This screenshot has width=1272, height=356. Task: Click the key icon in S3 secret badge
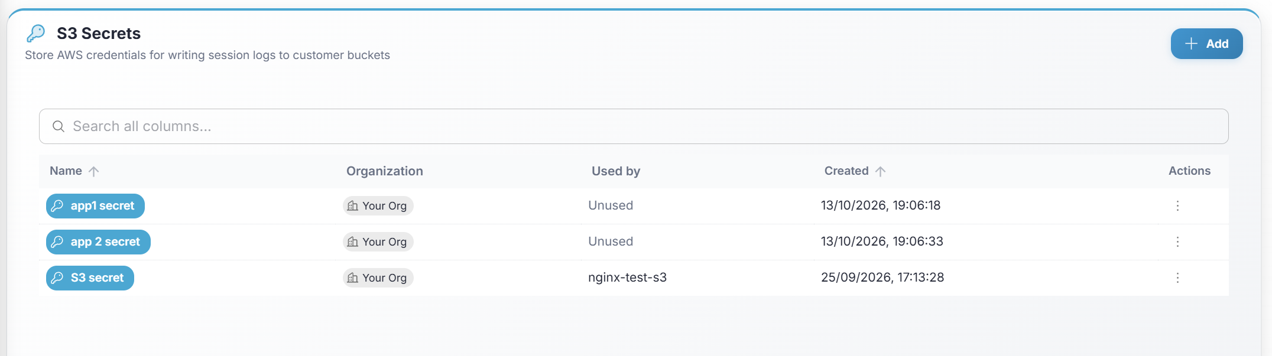(57, 277)
